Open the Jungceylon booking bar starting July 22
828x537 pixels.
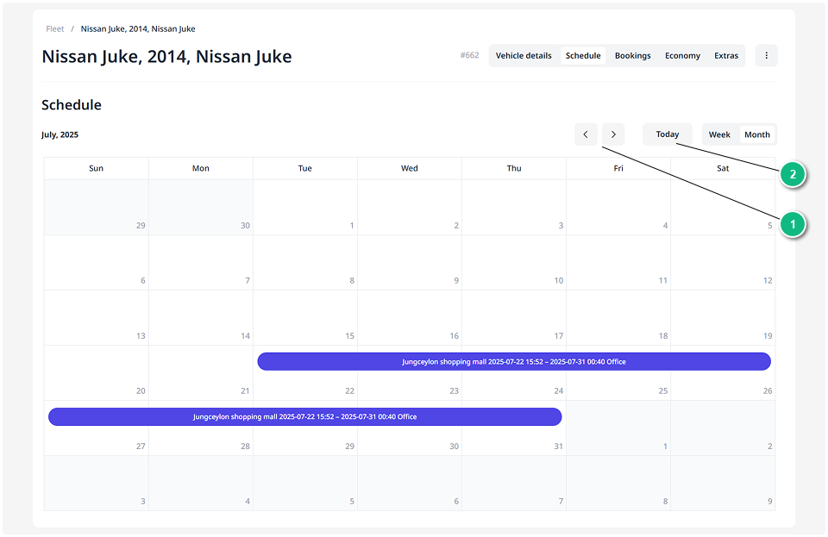pos(514,362)
